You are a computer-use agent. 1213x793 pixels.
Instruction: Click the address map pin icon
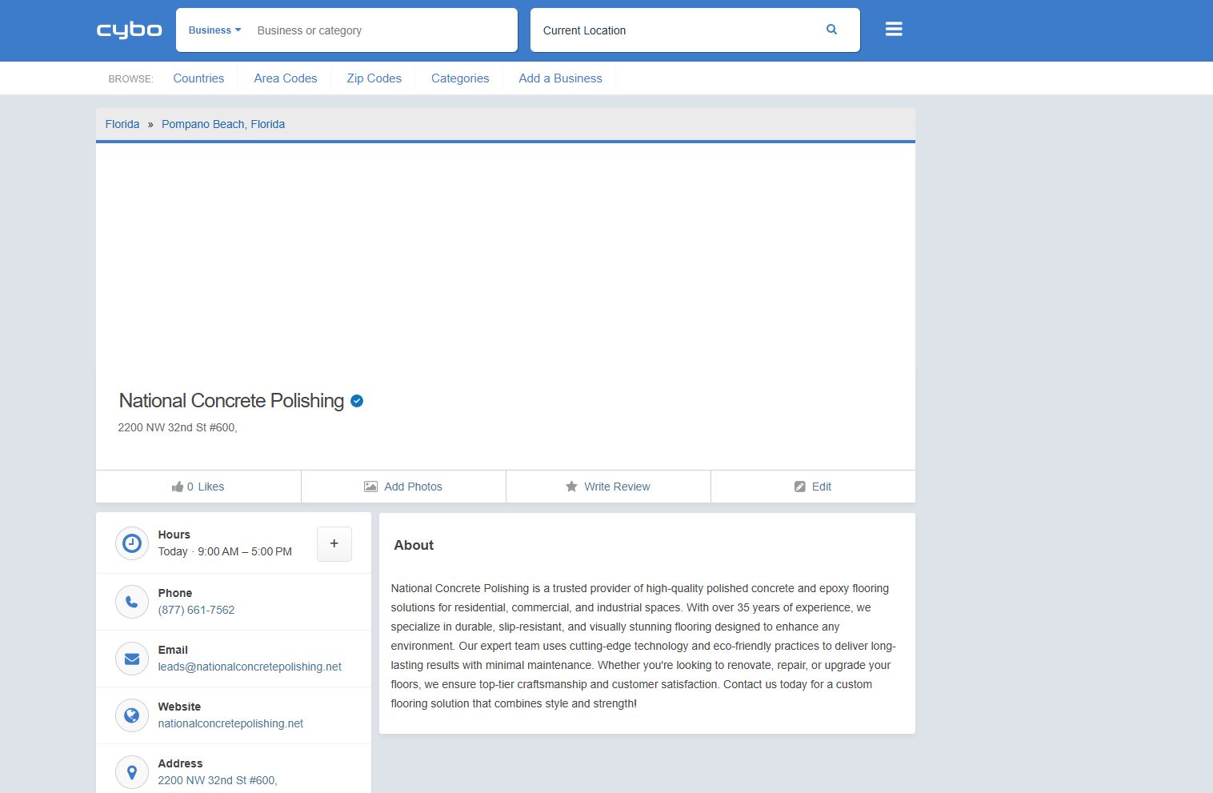(132, 772)
